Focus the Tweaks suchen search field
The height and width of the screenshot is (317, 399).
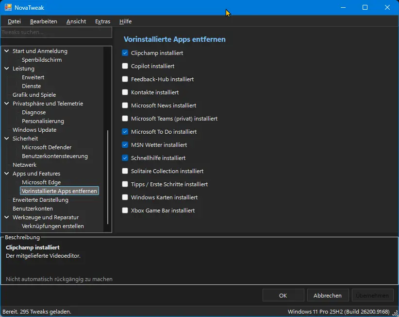pos(56,33)
